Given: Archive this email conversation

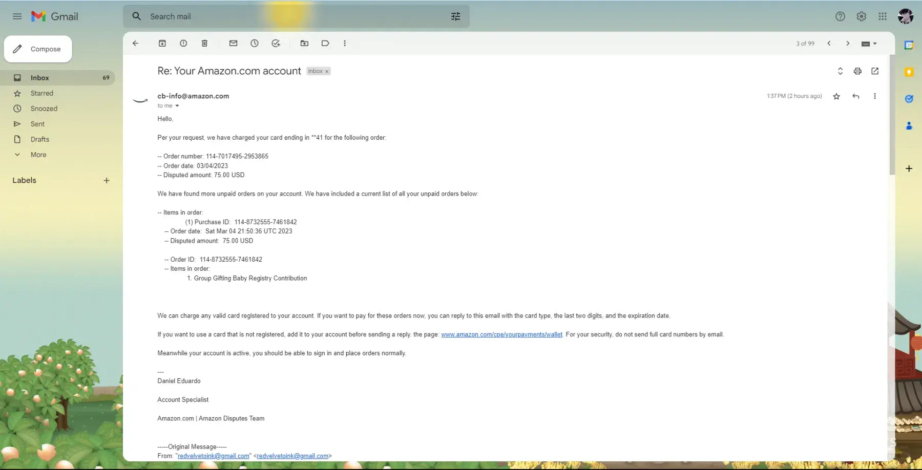Looking at the screenshot, I should tap(162, 44).
